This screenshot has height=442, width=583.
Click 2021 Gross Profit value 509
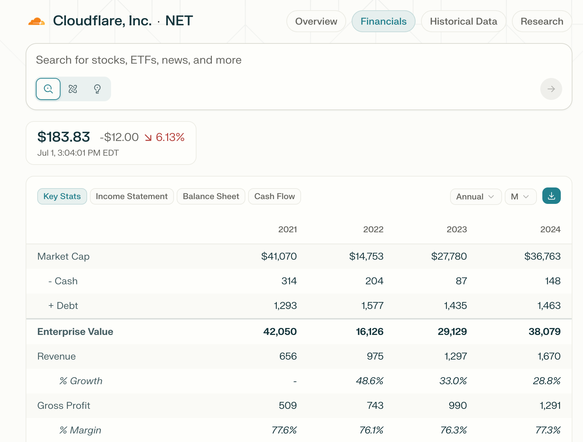(x=288, y=406)
